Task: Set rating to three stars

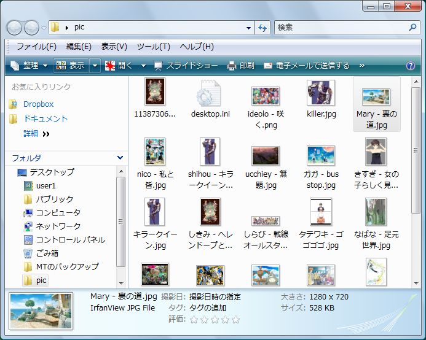Action: click(215, 320)
